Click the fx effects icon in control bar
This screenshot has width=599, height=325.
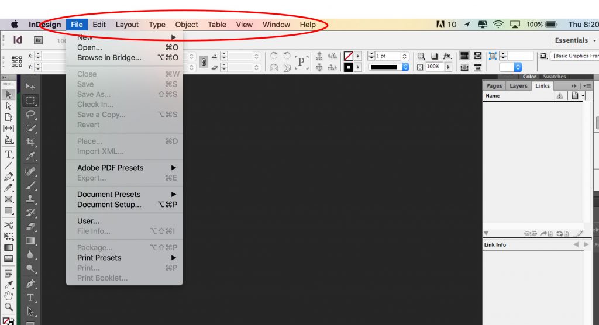click(x=447, y=56)
